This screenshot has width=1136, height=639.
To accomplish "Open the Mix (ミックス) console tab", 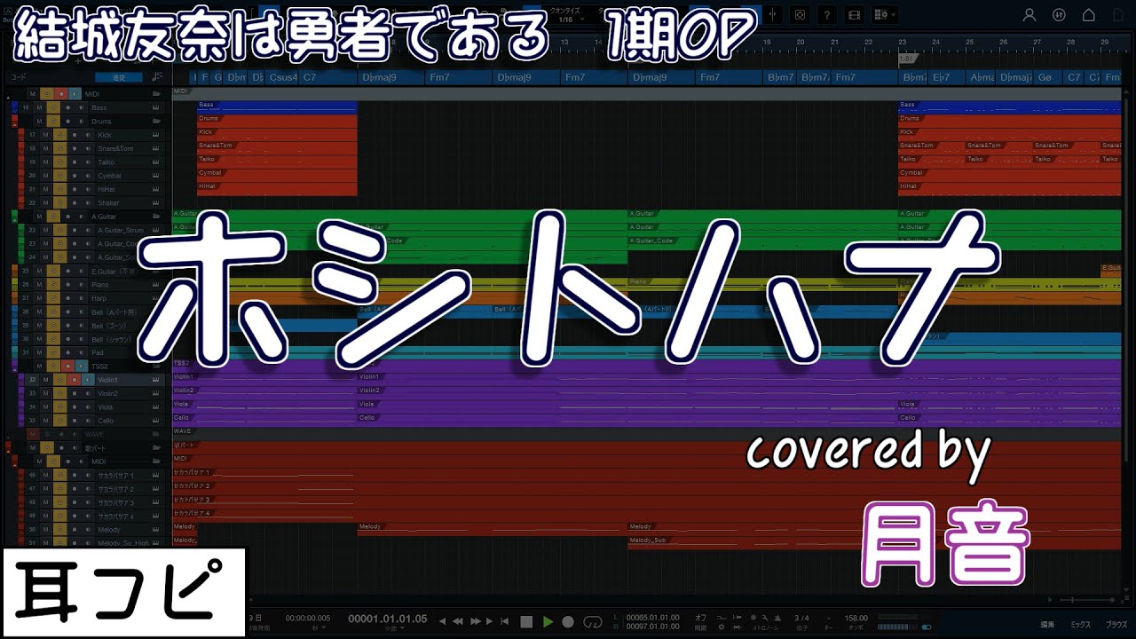I will tap(1080, 625).
